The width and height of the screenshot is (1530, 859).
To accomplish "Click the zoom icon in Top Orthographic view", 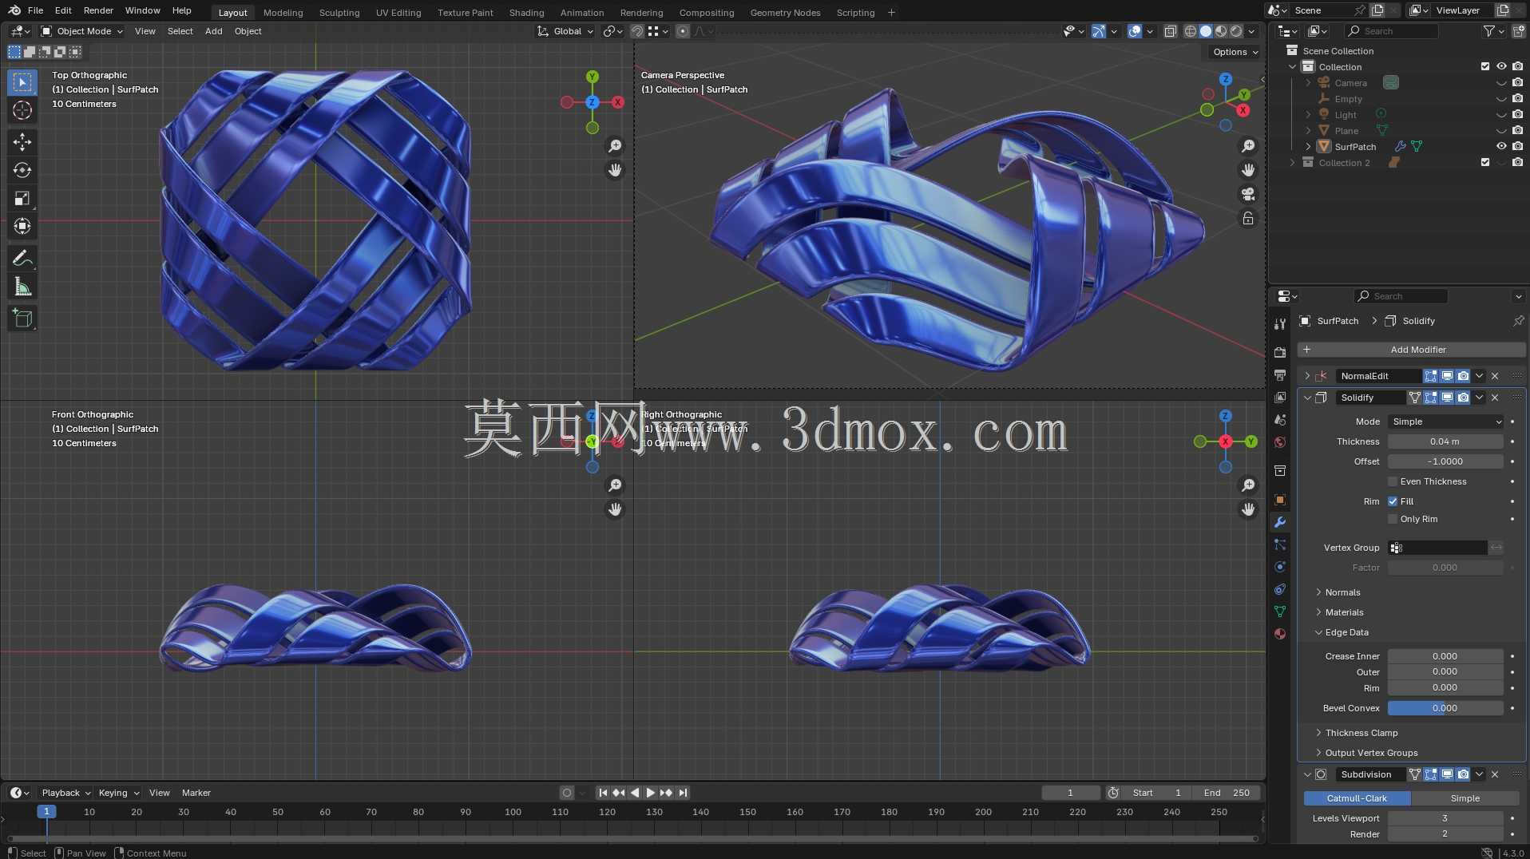I will pos(615,146).
